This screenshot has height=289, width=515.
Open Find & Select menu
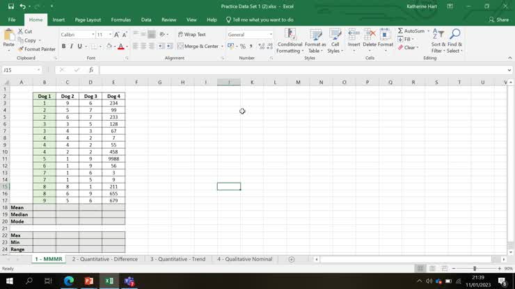455,41
